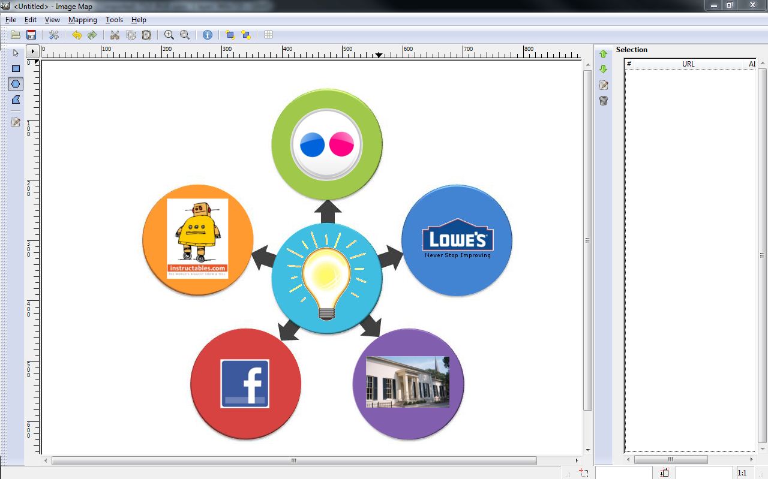Select the Polygon area tool
The image size is (768, 479).
[x=16, y=100]
